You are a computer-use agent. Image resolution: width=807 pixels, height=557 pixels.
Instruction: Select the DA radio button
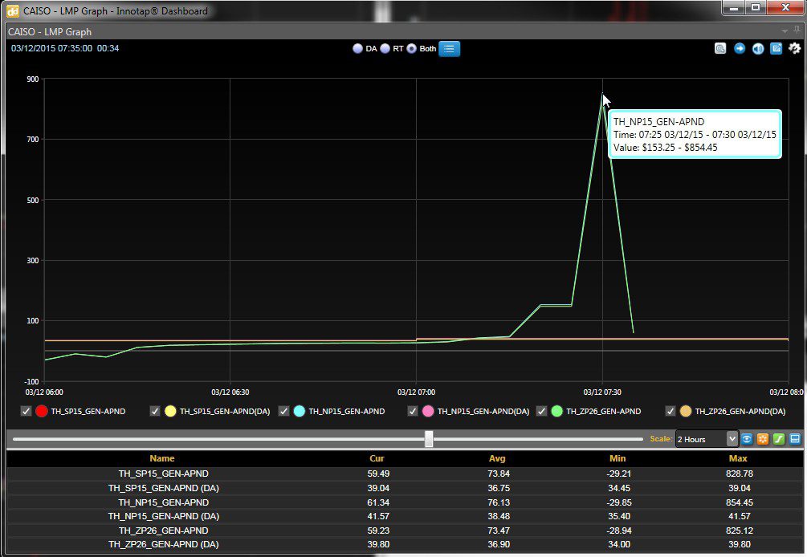click(357, 49)
